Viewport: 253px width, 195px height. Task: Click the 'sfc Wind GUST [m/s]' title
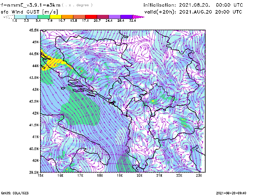[x=29, y=12]
